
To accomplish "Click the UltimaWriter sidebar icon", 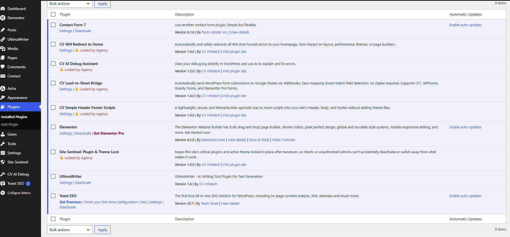I will (3, 39).
